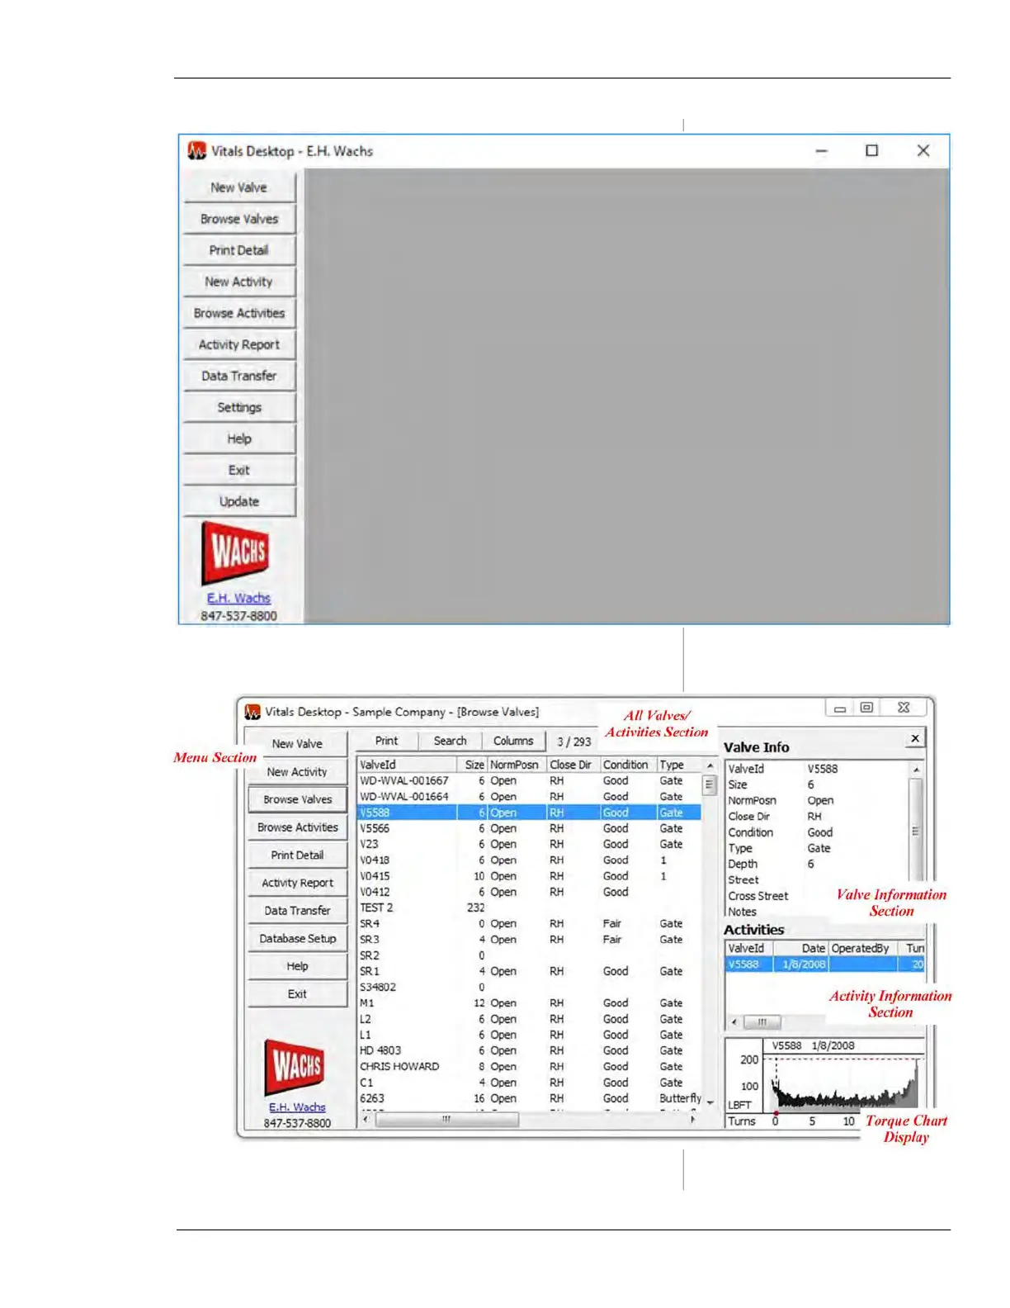Click app icon in Browse Valves title bar
This screenshot has width=1010, height=1308.
[252, 711]
